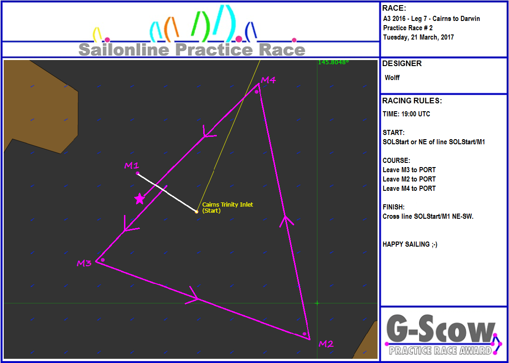Click the M3 mark dot
Viewport: 509px width, 363px height.
pos(103,260)
